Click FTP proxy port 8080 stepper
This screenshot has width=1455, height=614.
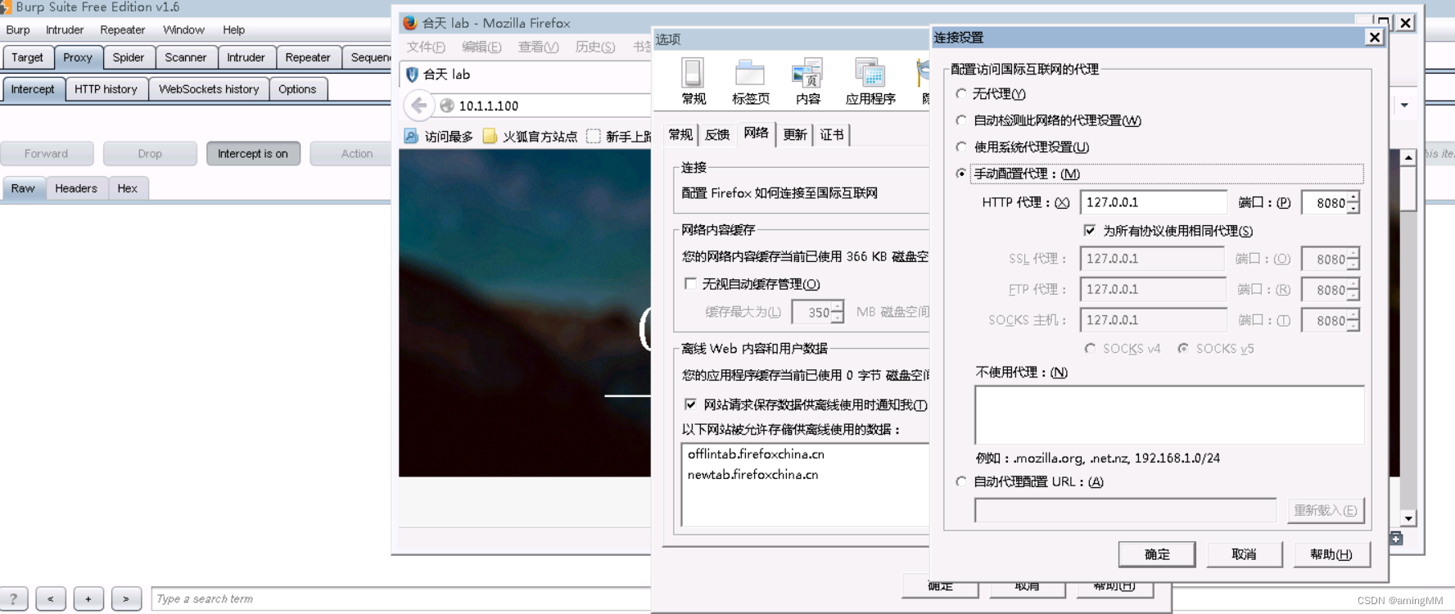[x=1353, y=289]
